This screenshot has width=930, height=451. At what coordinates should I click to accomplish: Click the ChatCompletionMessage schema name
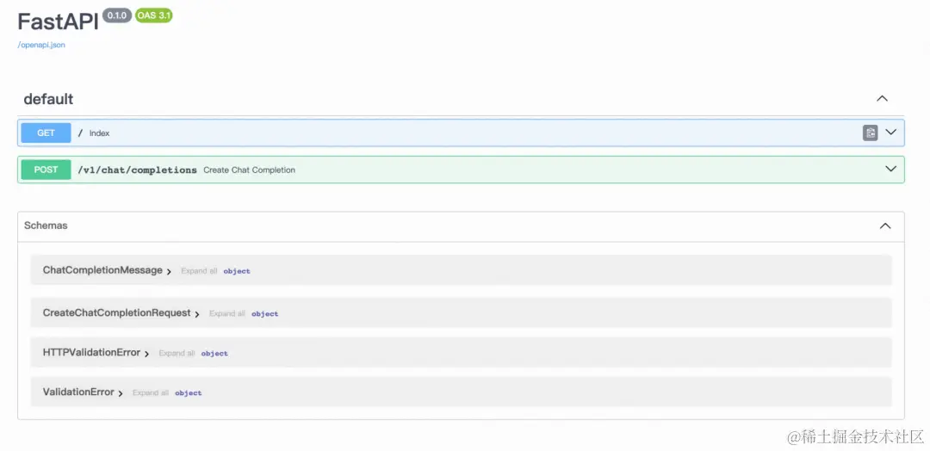pos(102,270)
